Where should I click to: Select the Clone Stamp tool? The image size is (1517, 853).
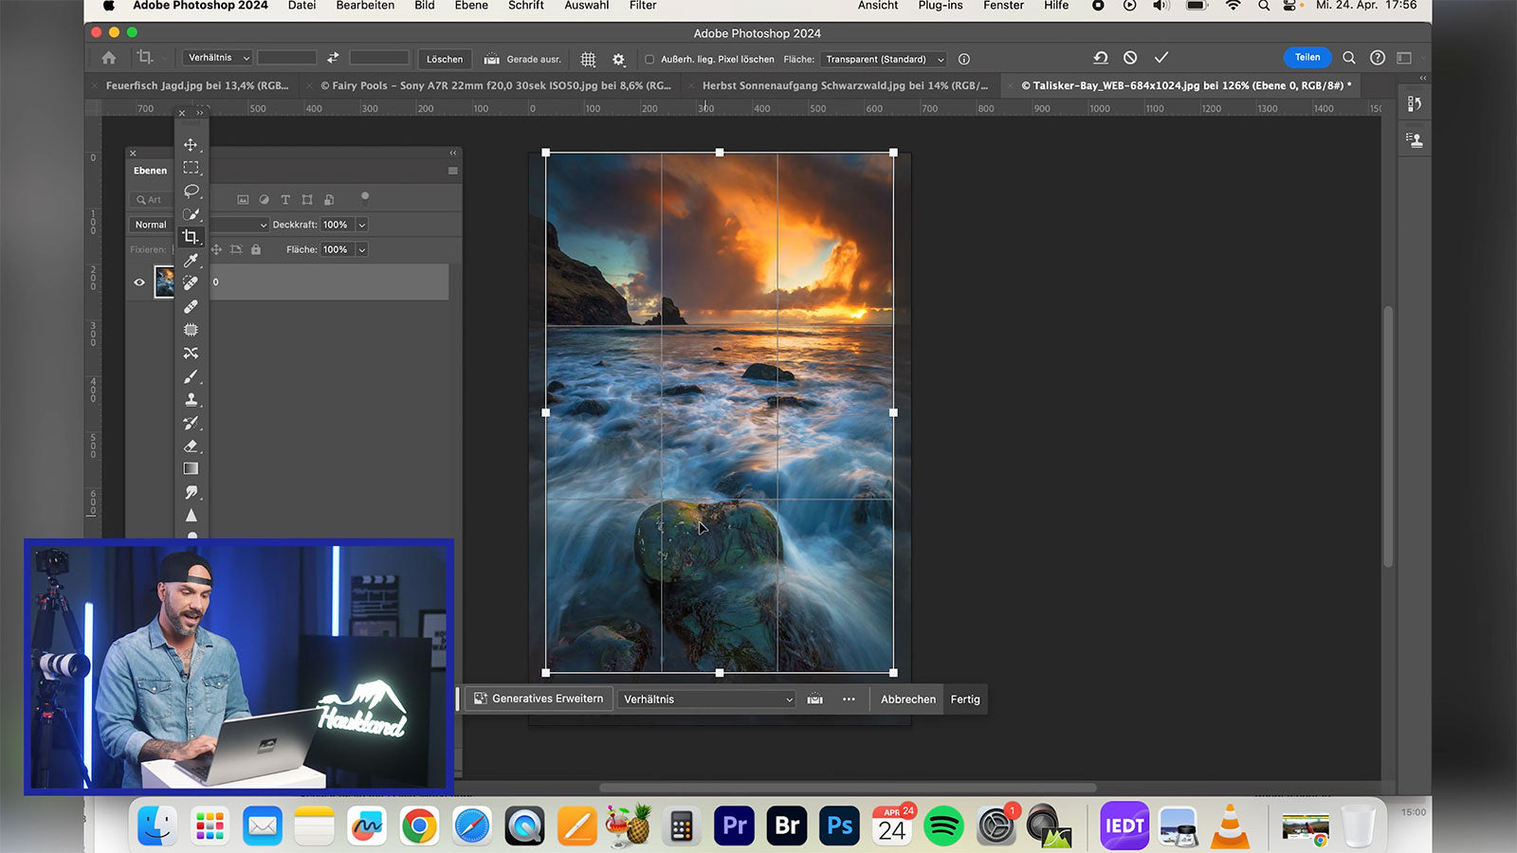(x=191, y=399)
